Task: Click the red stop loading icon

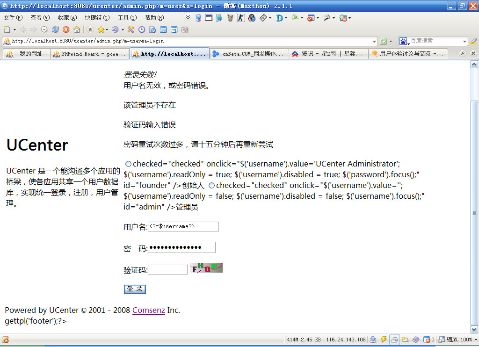Action: (66, 29)
